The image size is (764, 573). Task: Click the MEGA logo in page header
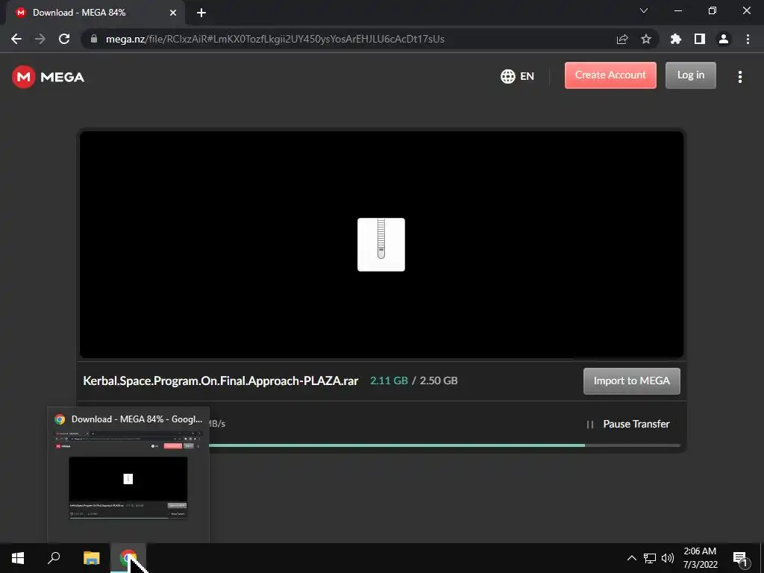point(48,77)
